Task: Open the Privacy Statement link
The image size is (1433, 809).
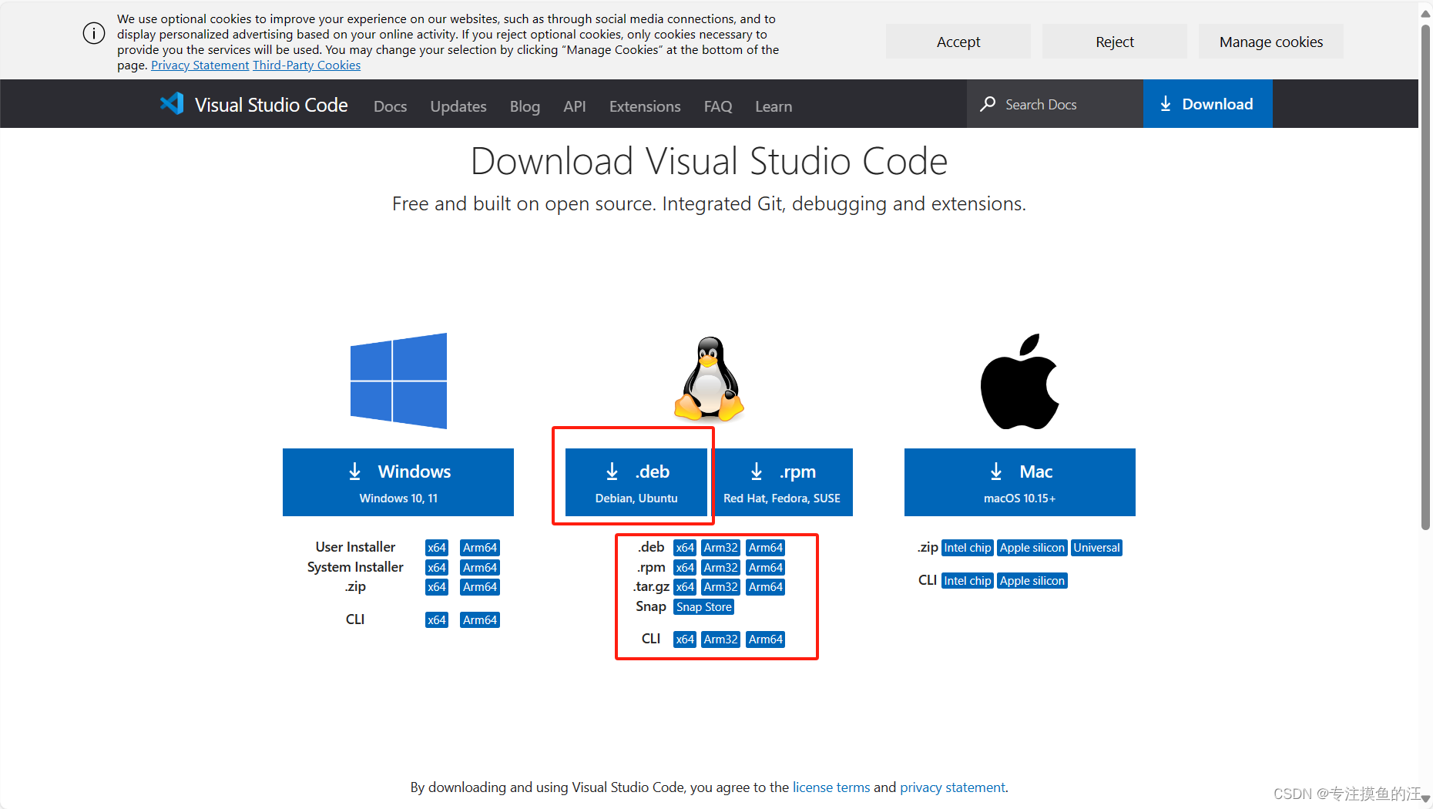Action: coord(200,65)
